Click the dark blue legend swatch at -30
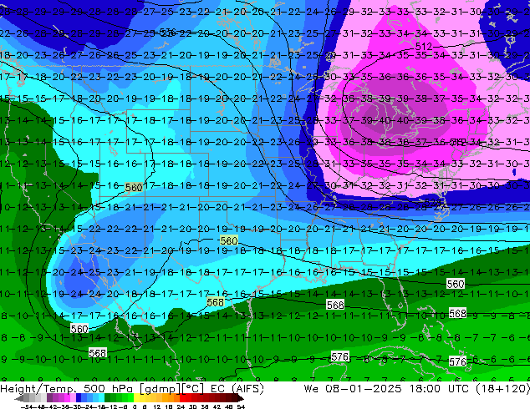530x409 pixels. click(x=79, y=397)
